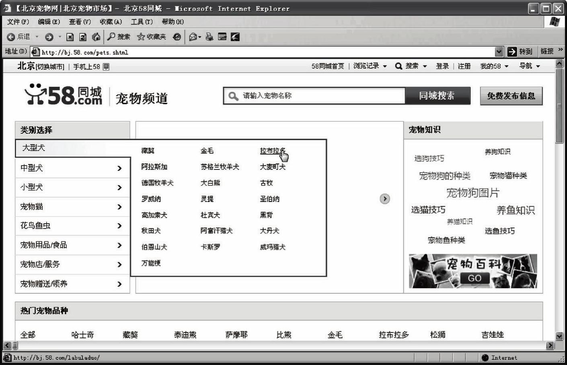This screenshot has width=567, height=365.
Task: Go to Home page icon
Action: click(x=96, y=37)
